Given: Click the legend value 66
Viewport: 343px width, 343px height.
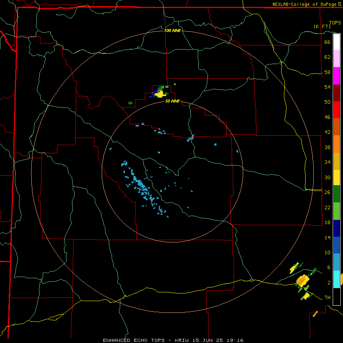Looking at the screenshot, I should 327,42.
